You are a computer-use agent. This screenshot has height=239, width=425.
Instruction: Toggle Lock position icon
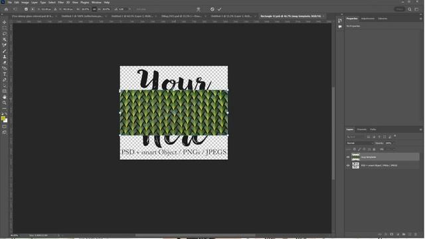pos(365,149)
